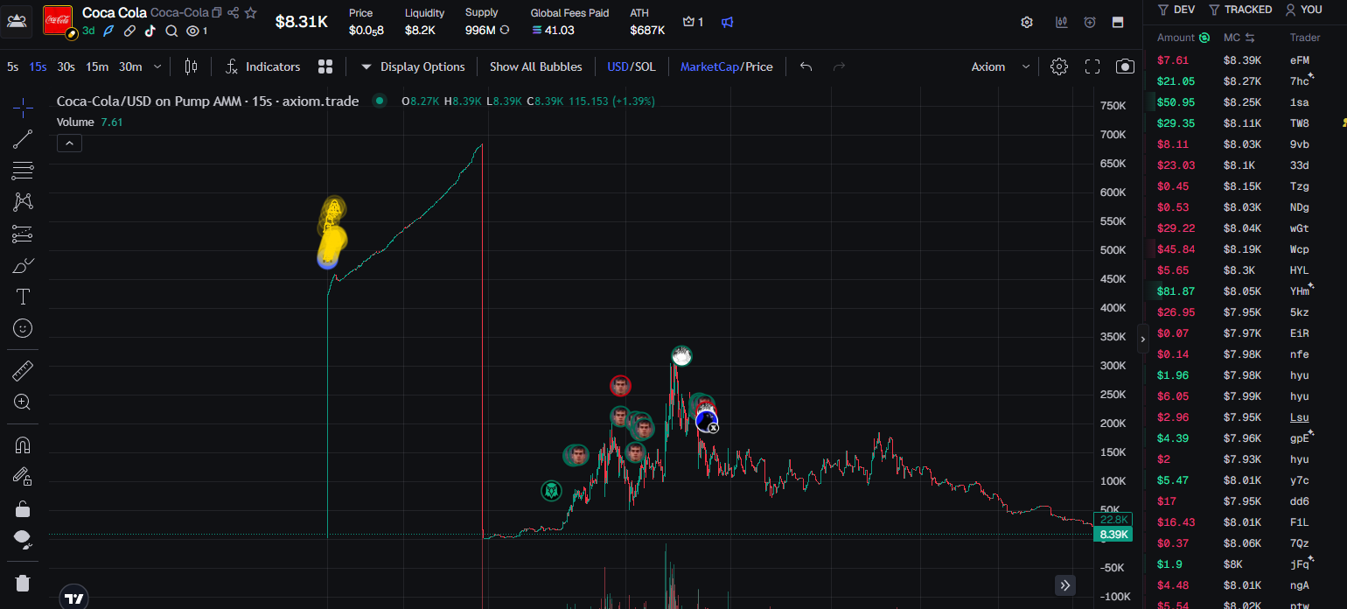Take a chart snapshot with camera
1347x609 pixels.
point(1125,66)
